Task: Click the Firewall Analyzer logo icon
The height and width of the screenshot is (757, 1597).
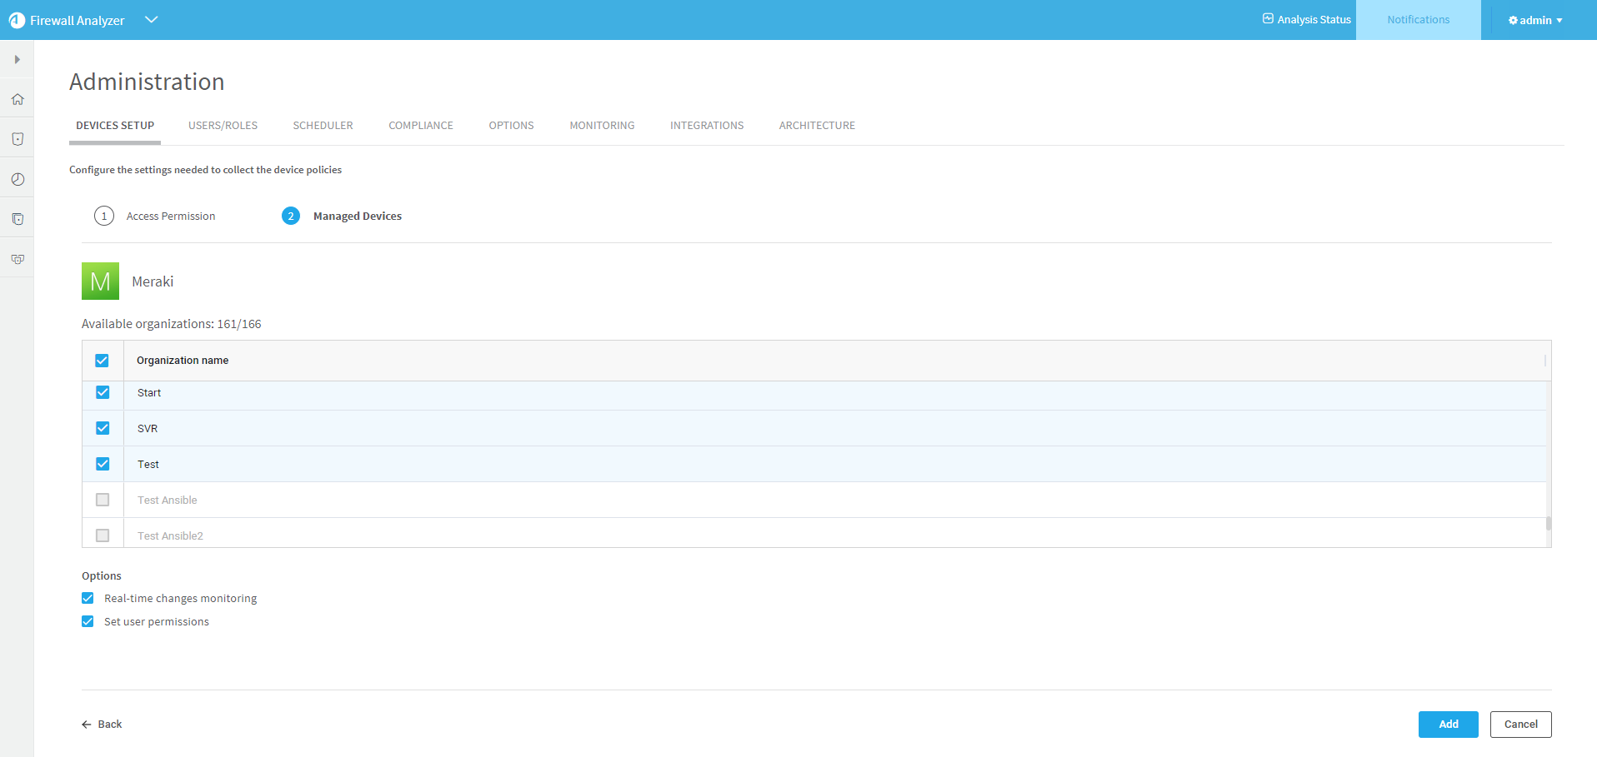Action: pos(17,20)
